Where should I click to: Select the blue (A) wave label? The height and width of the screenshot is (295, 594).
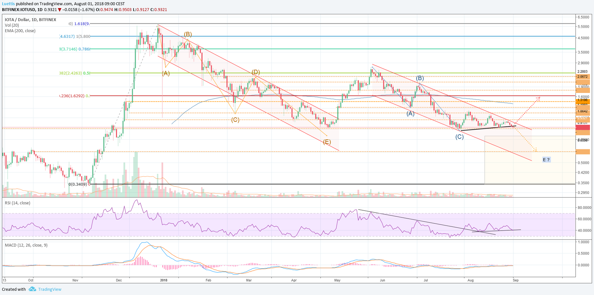(x=410, y=114)
